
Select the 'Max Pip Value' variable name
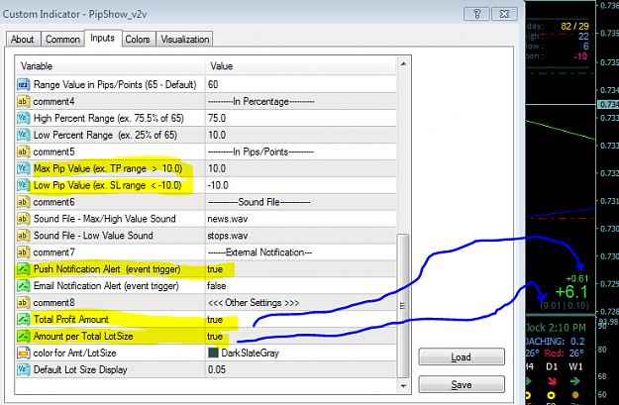click(108, 168)
